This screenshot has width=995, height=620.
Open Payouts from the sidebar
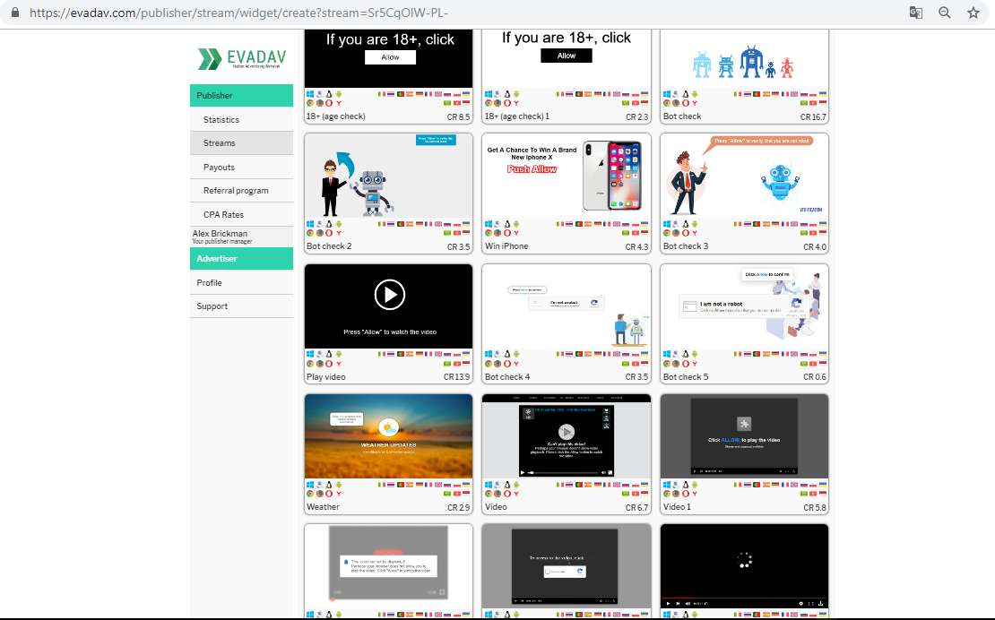(x=241, y=167)
